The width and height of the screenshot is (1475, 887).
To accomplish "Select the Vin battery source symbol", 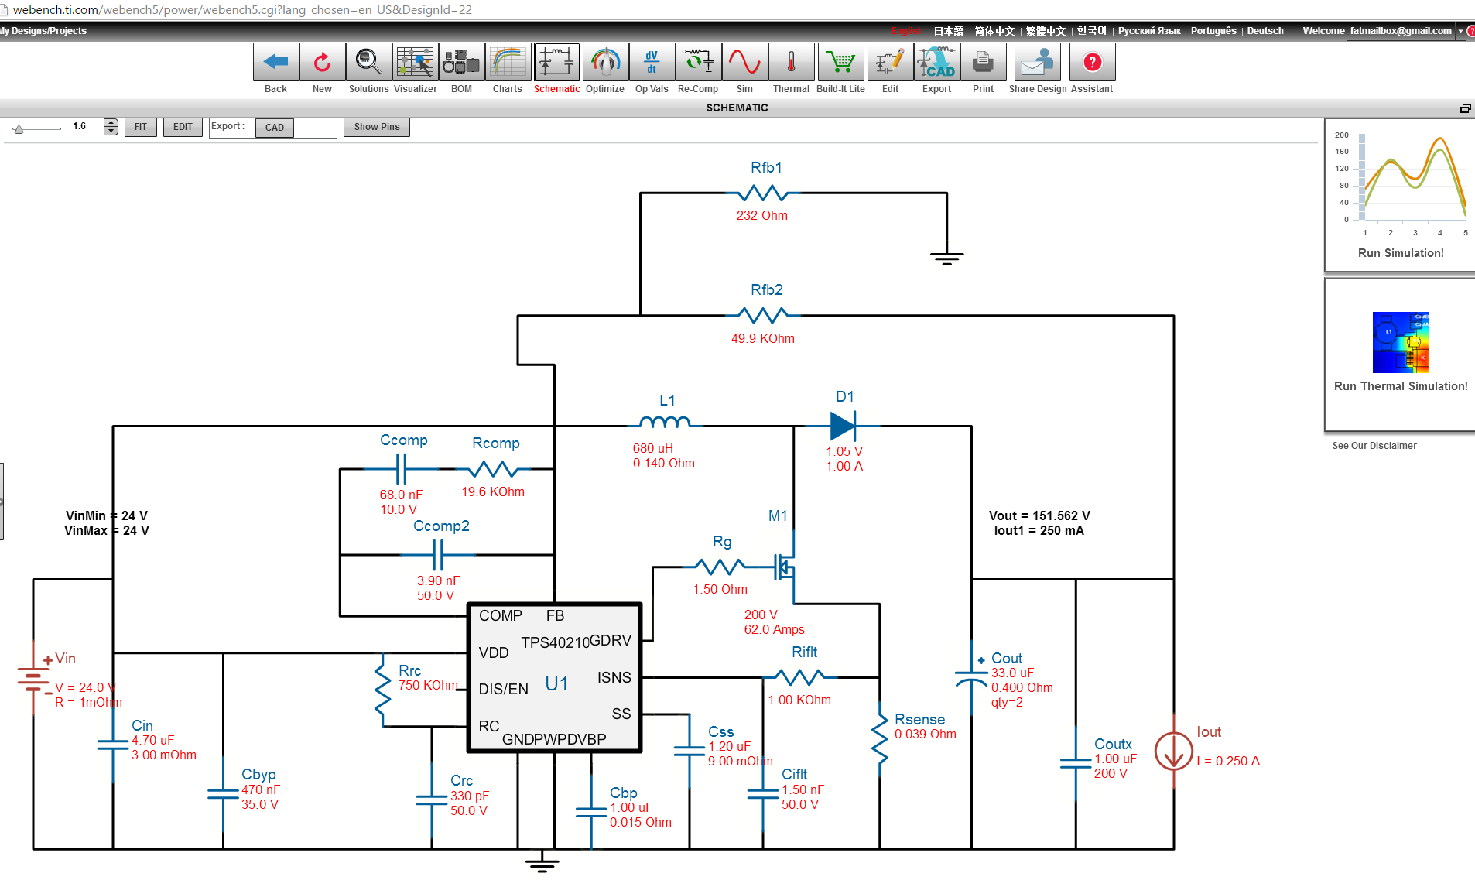I will [x=33, y=680].
